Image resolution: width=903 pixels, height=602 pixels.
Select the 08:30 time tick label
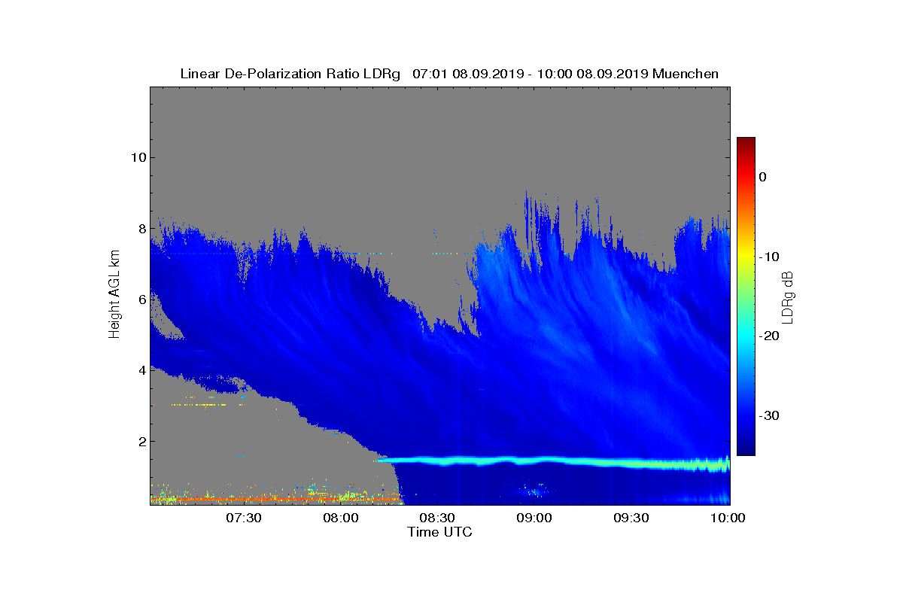[x=437, y=518]
